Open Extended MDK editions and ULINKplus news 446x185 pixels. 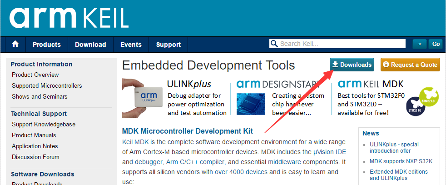click(x=399, y=175)
